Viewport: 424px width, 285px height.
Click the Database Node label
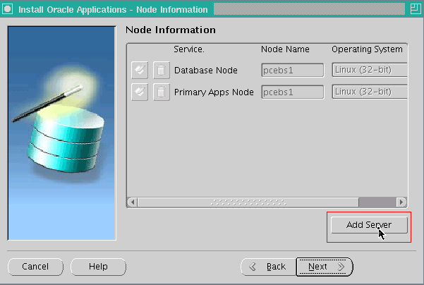pos(206,71)
